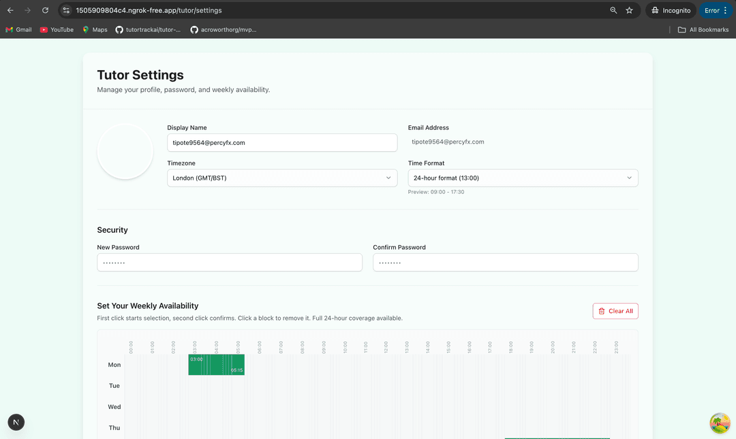Image resolution: width=736 pixels, height=439 pixels.
Task: Click the email address text tipote9564@percyfx.com
Action: (448, 142)
